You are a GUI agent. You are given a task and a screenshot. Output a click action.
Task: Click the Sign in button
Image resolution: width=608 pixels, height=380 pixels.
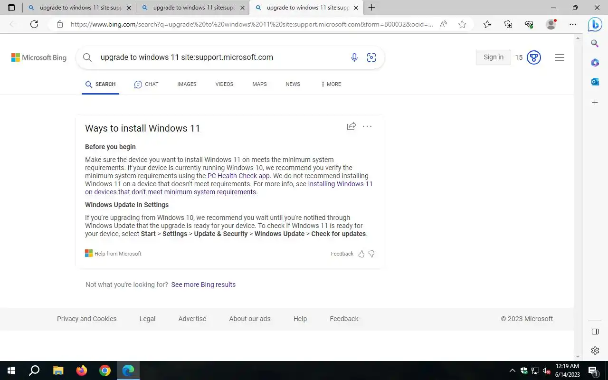(494, 57)
